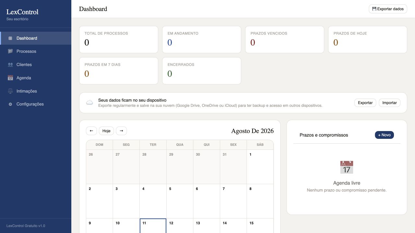
Task: Click the LexControl logo title
Action: pos(22,12)
